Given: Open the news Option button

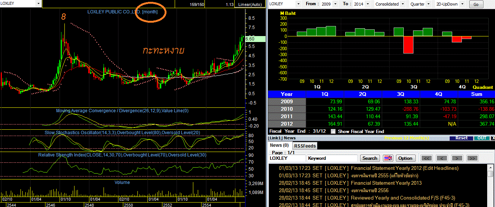Looking at the screenshot, I should point(405,158).
